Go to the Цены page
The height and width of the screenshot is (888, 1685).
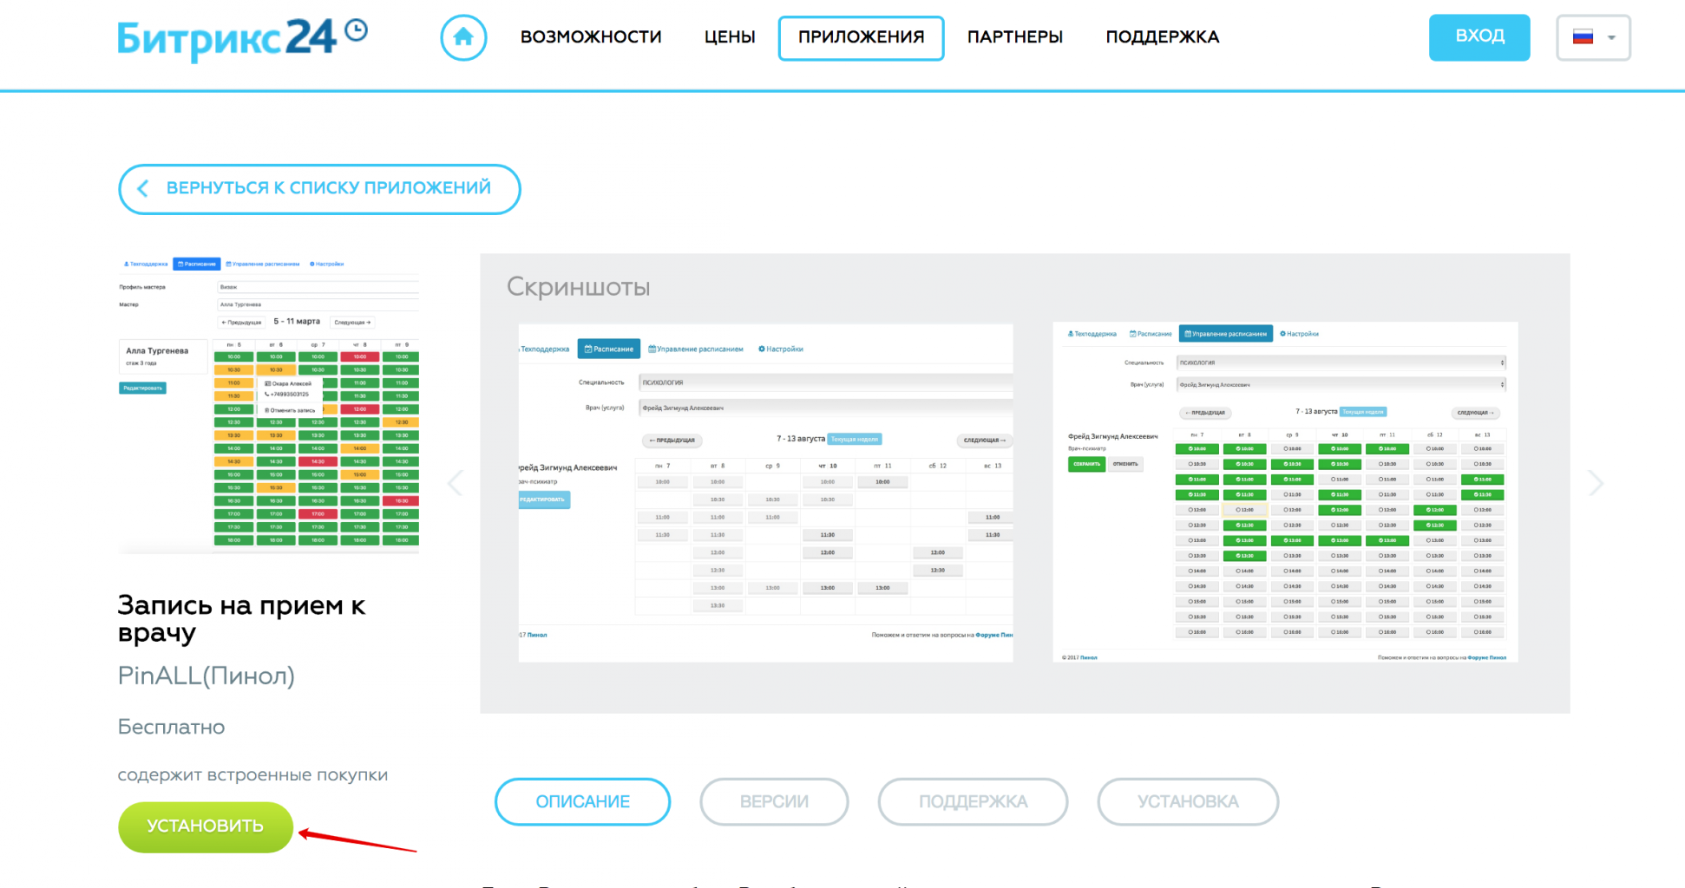click(x=730, y=37)
